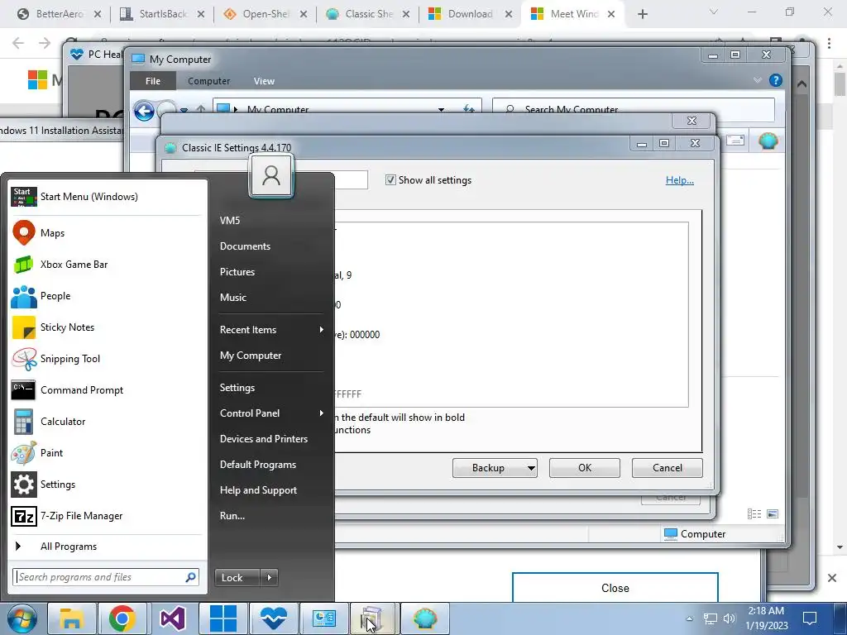
Task: Click the Windows logo taskbar icon
Action: pos(223,618)
